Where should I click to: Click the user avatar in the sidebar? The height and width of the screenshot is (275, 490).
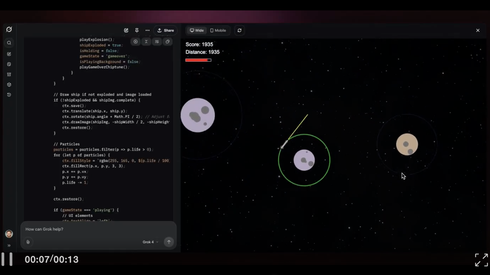9,234
